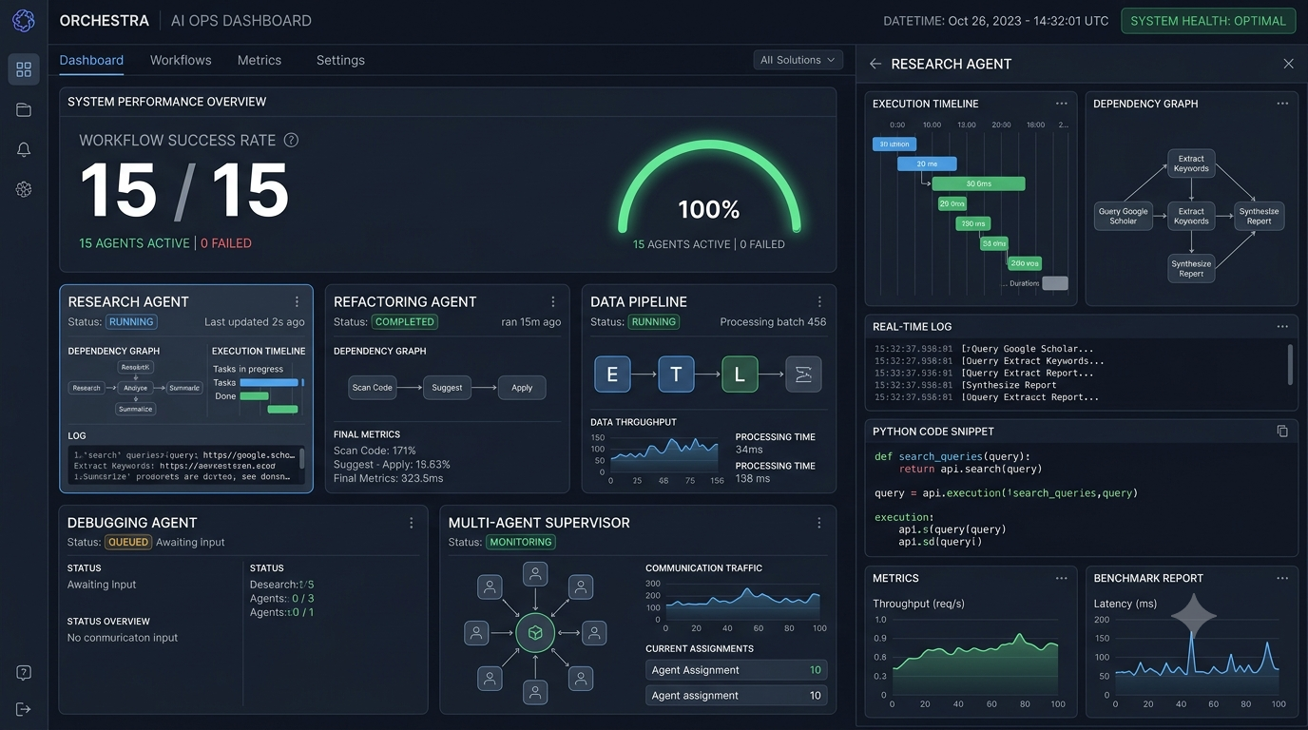
Task: Click the final output stage pipeline icon
Action: pos(803,375)
